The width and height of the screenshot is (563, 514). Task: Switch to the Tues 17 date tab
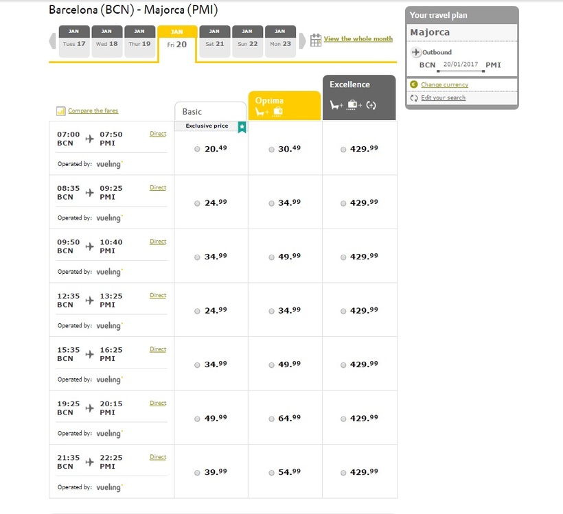(73, 41)
